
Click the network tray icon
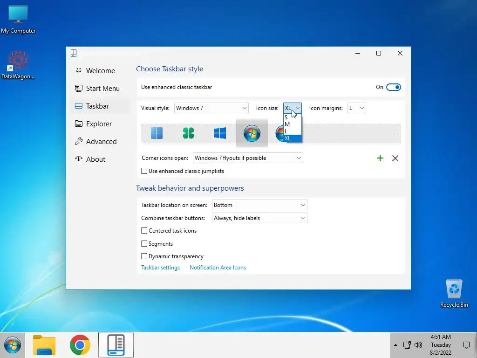[407, 345]
